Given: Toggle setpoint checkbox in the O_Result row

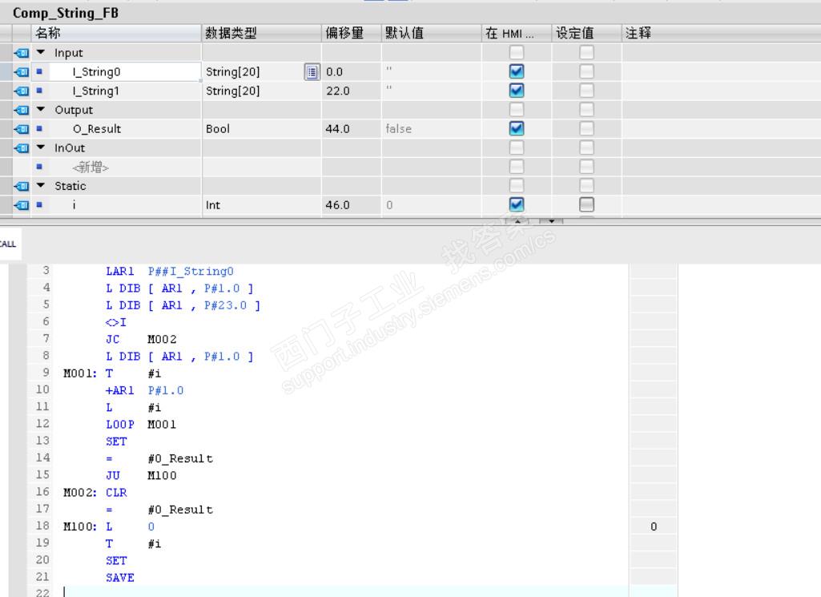Looking at the screenshot, I should [586, 128].
